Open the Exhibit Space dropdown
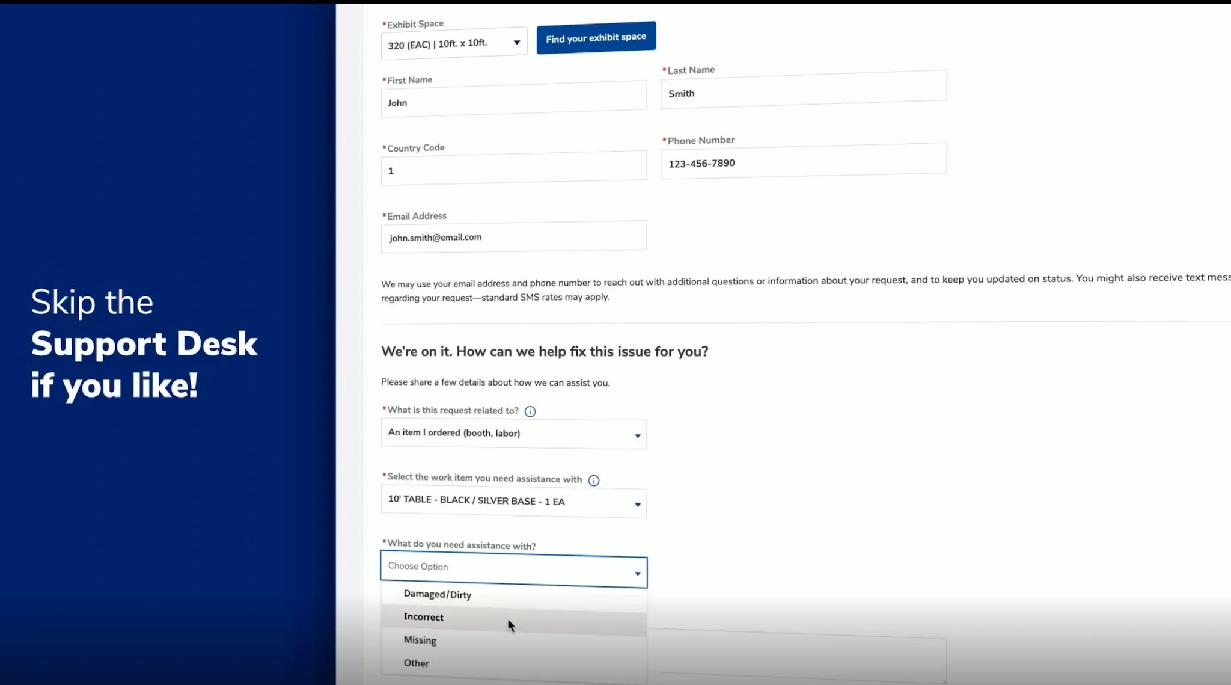 tap(454, 43)
